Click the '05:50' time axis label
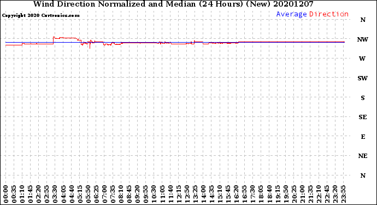Viewport: 377px width, 205px height. point(88,195)
